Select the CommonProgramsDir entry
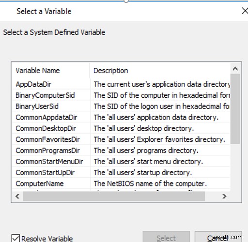The height and width of the screenshot is (242, 248). pos(121,151)
